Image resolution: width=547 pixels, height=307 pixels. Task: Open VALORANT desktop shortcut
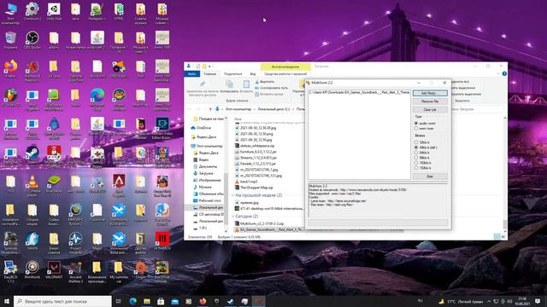54,270
